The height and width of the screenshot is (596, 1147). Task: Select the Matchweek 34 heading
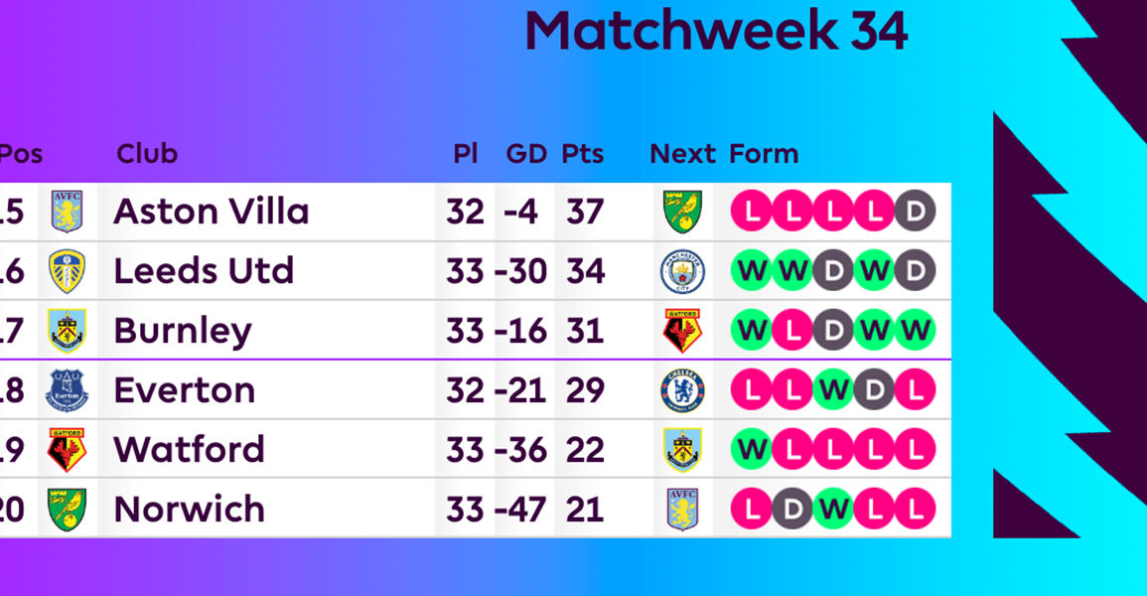pyautogui.click(x=716, y=31)
